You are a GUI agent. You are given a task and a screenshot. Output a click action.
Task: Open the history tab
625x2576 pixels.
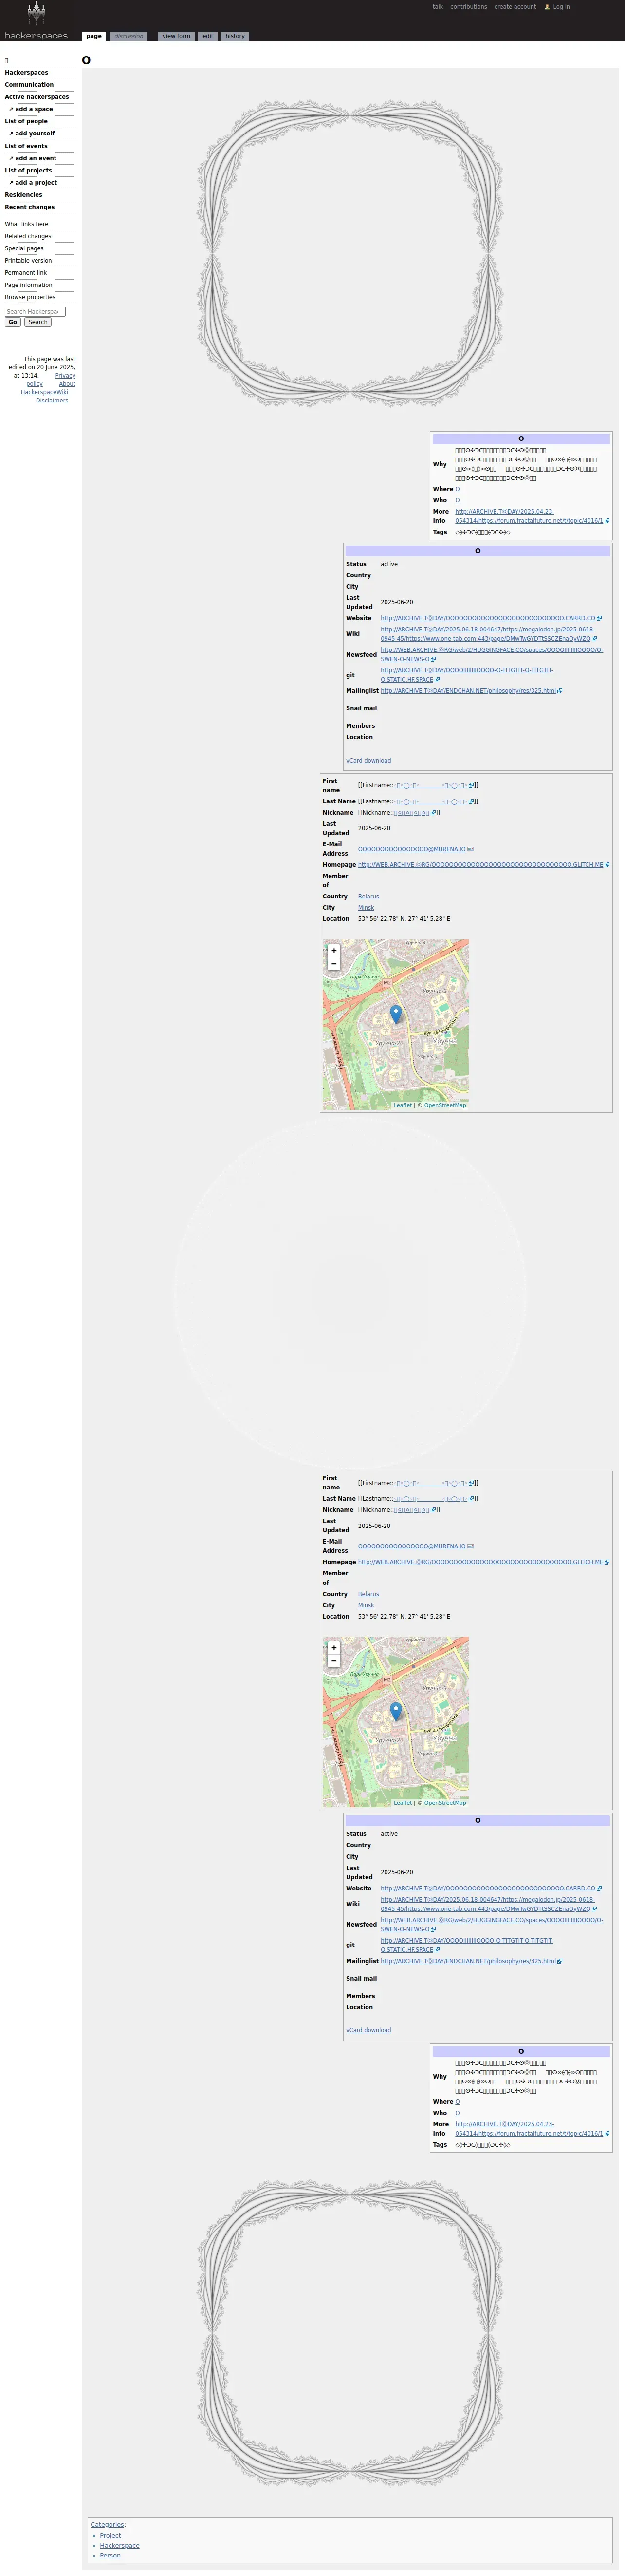click(235, 36)
